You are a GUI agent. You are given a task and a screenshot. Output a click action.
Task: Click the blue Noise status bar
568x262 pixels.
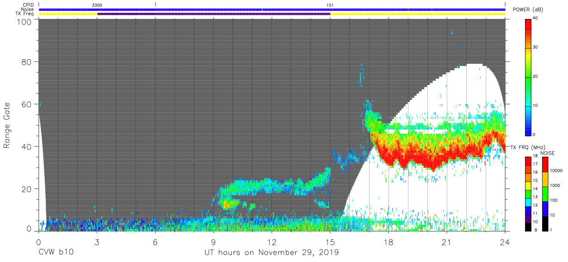tap(272, 9)
